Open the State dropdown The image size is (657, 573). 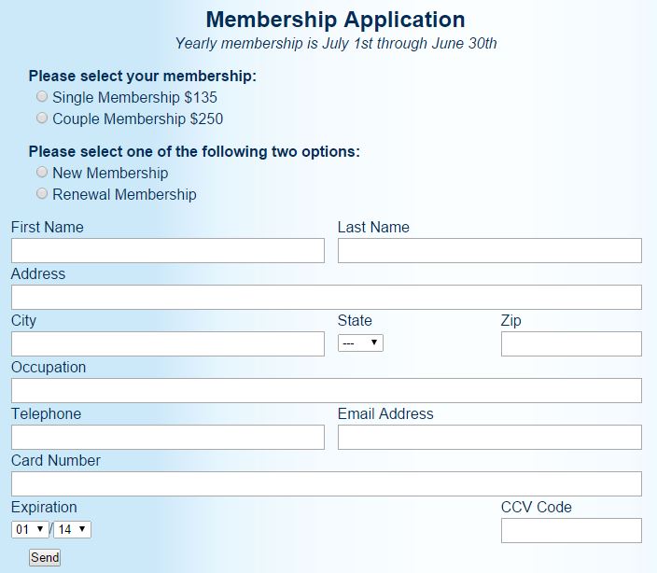coord(360,343)
